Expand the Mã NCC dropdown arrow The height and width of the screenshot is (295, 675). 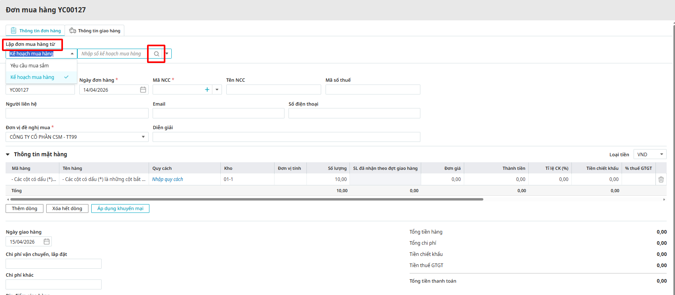[x=217, y=90]
